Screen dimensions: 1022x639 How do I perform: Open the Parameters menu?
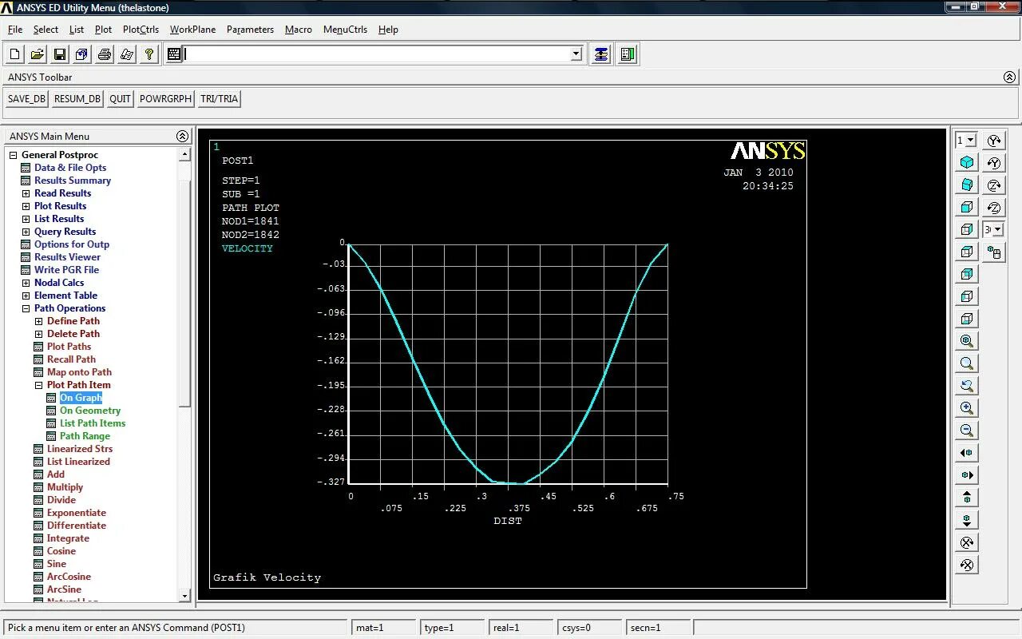tap(250, 30)
